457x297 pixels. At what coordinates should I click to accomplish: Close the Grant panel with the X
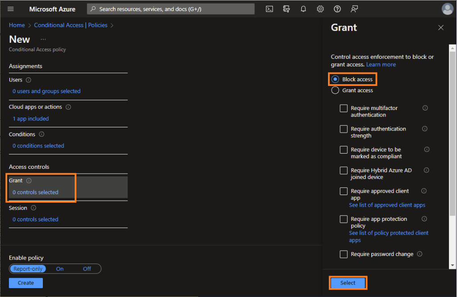(x=440, y=27)
